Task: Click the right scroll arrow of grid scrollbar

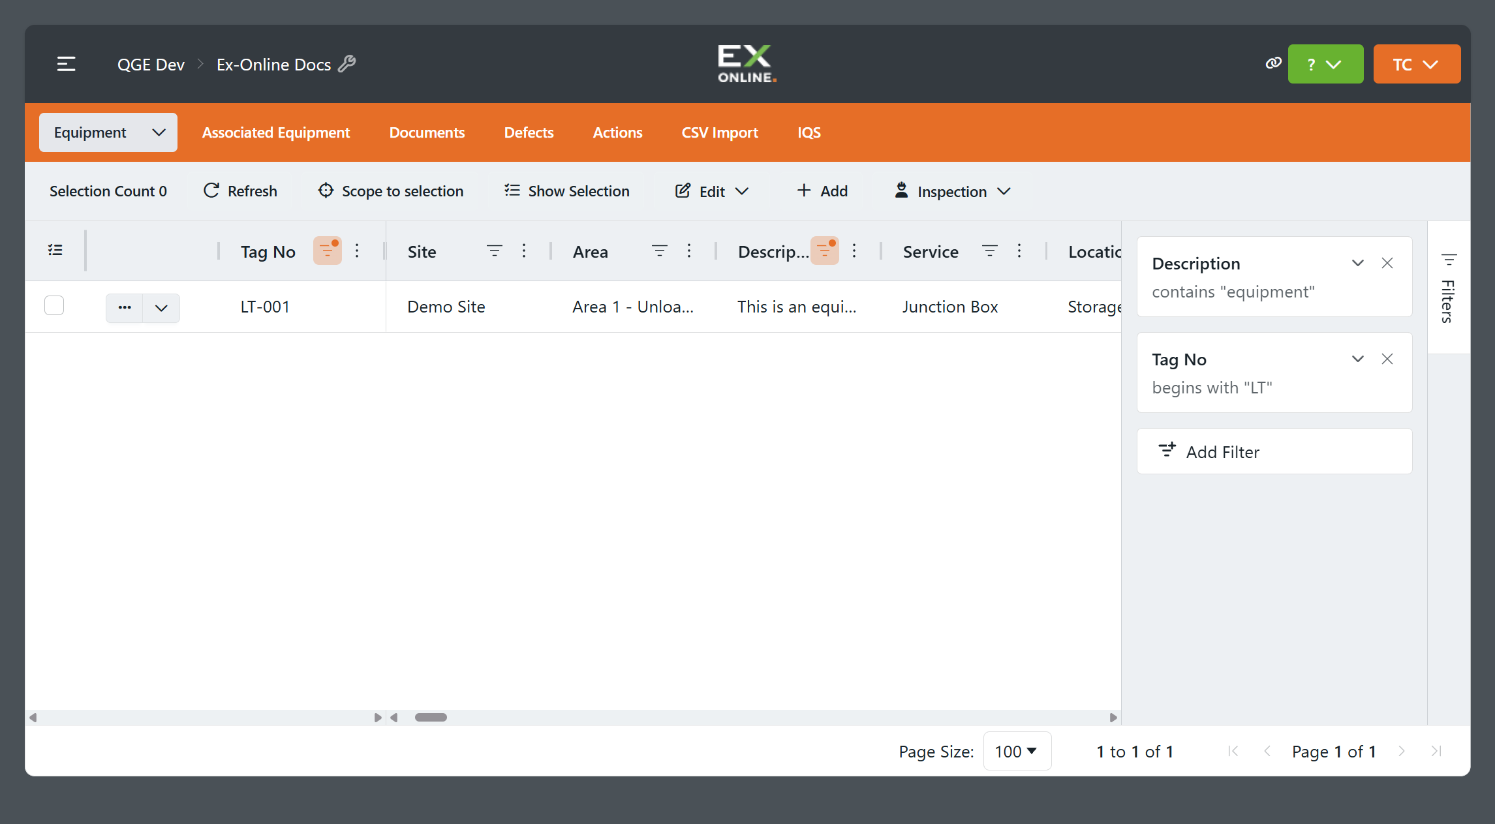Action: pyautogui.click(x=1113, y=717)
